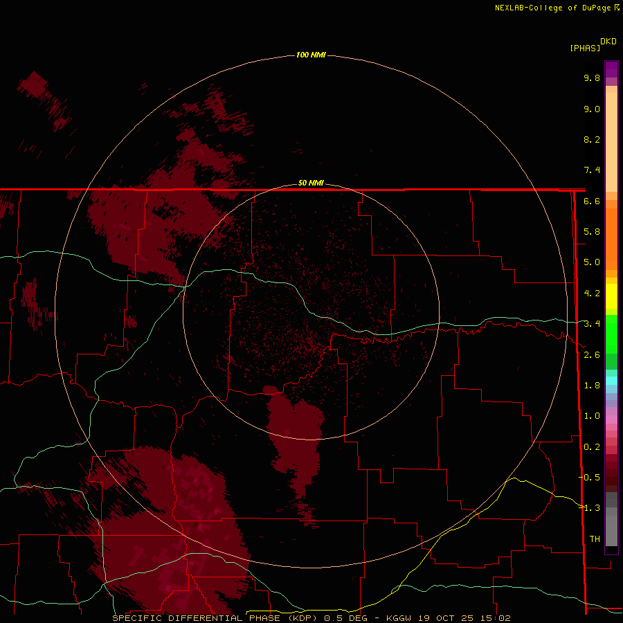The width and height of the screenshot is (623, 623).
Task: Click the -1.3 scale value
Action: [x=589, y=508]
